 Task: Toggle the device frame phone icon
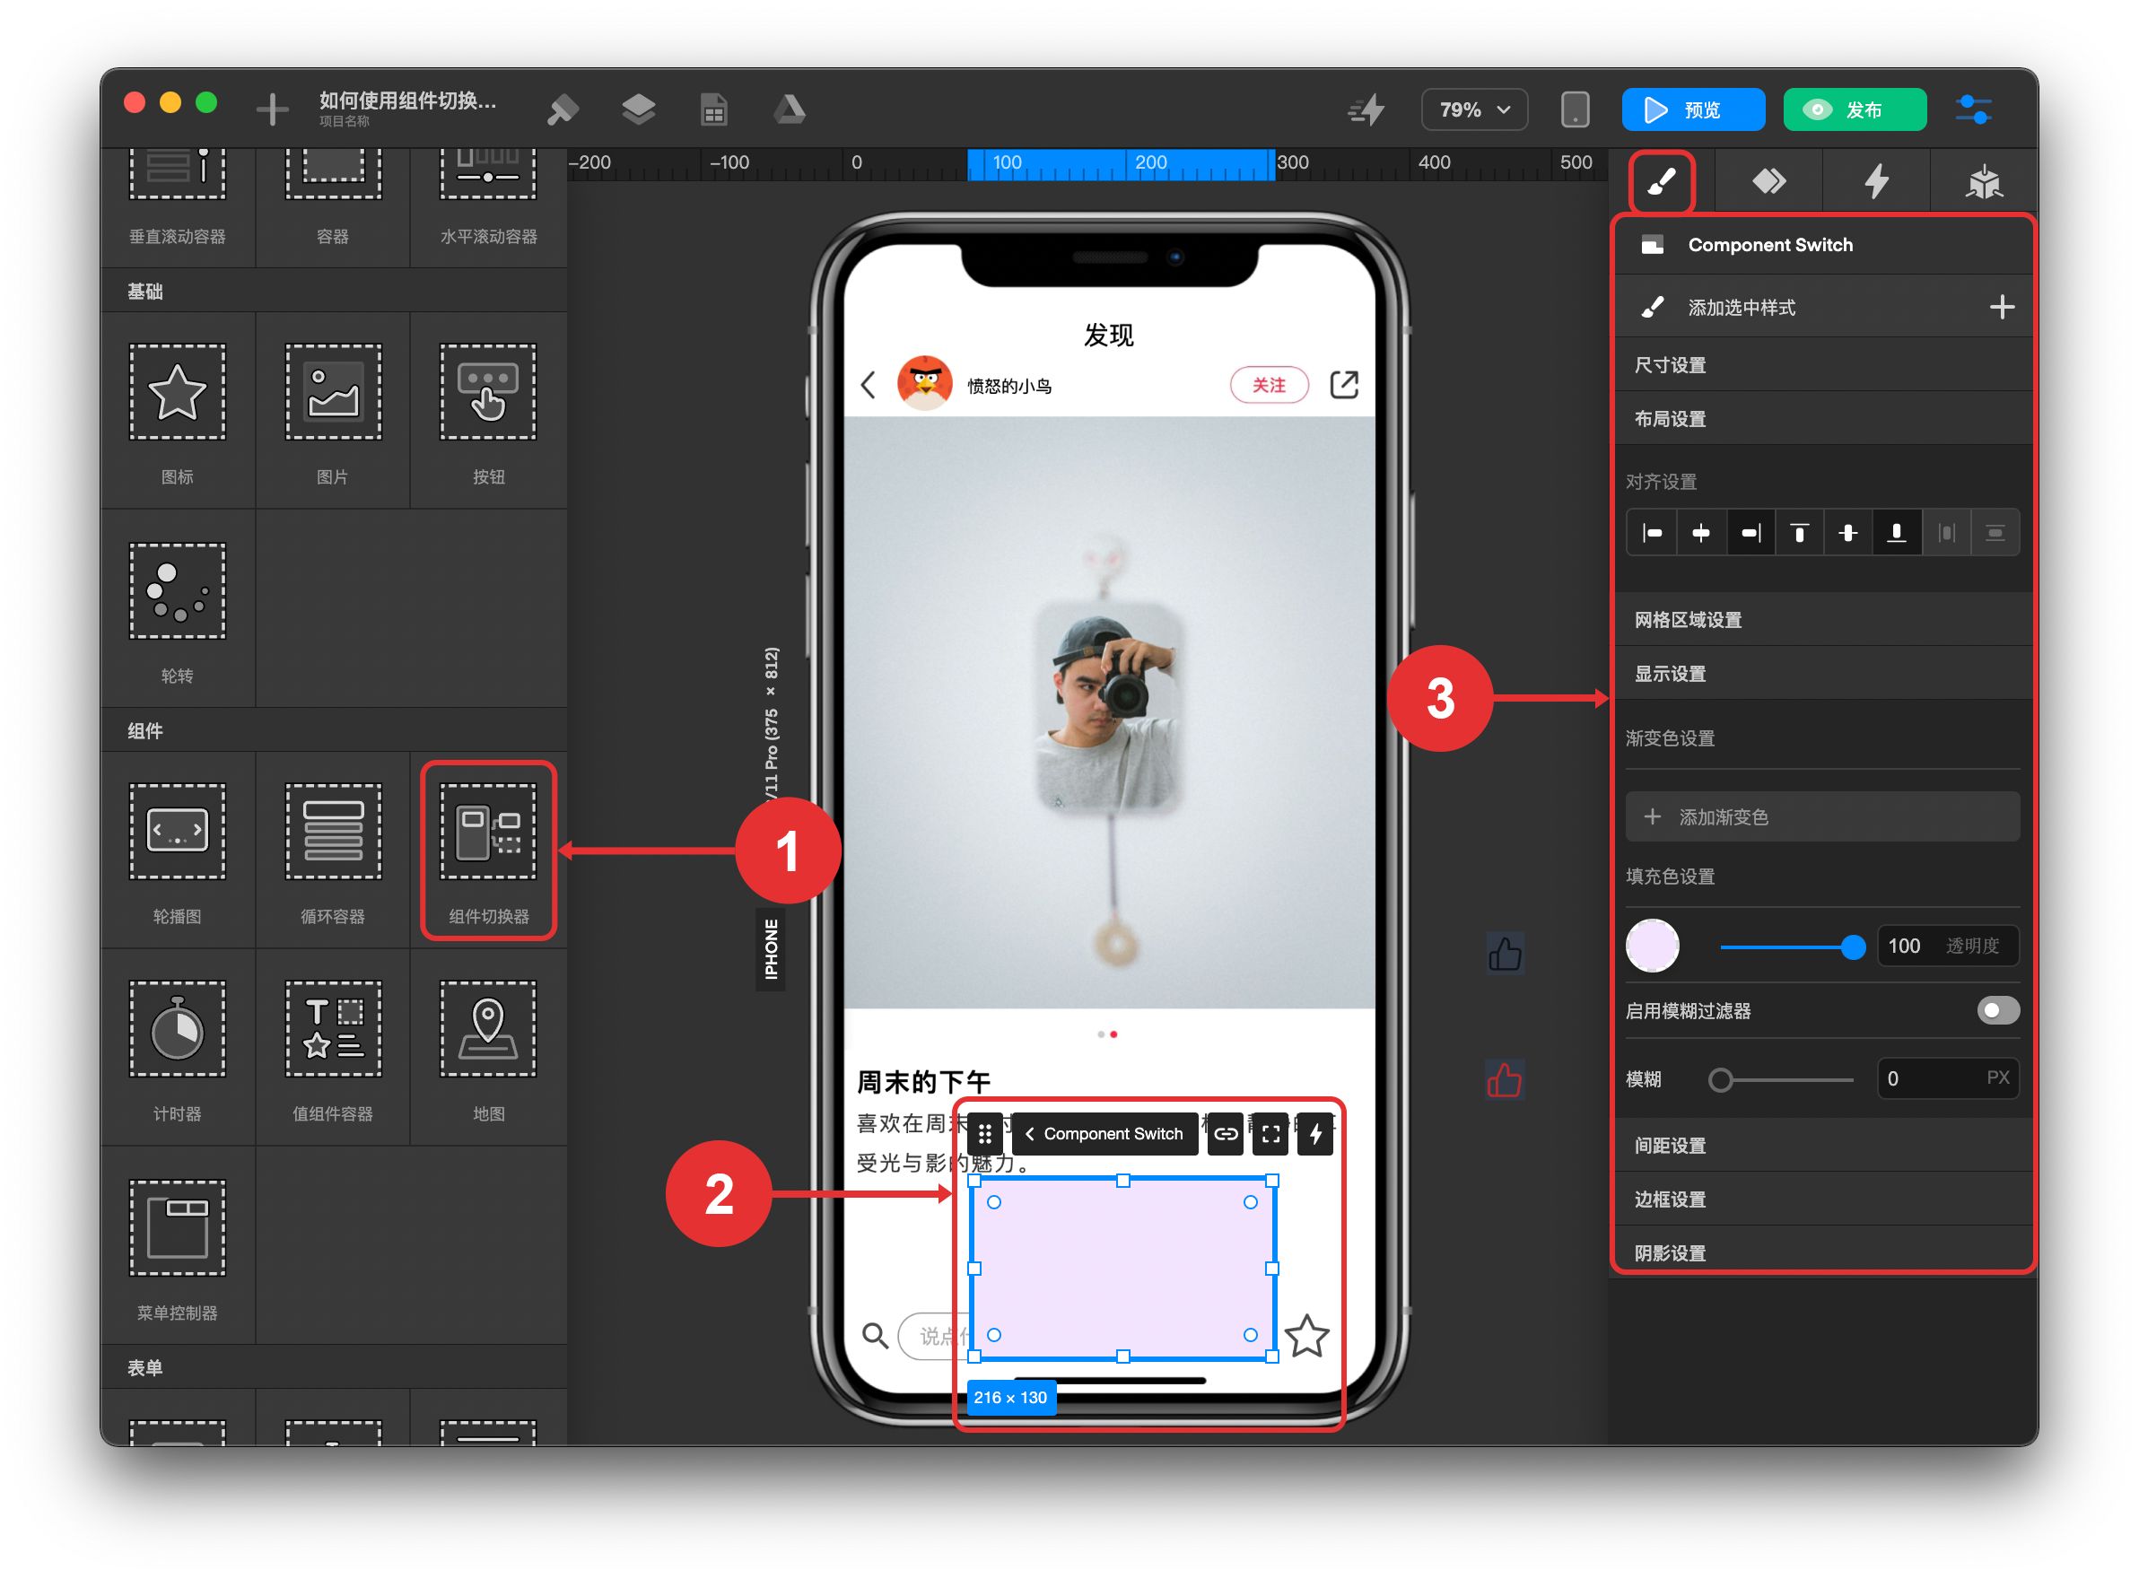click(1576, 110)
